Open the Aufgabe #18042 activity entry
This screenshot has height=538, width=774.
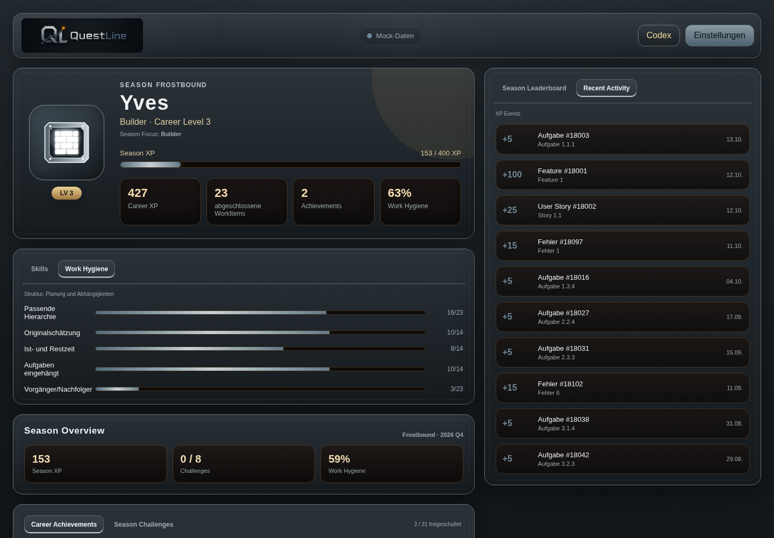pyautogui.click(x=622, y=459)
